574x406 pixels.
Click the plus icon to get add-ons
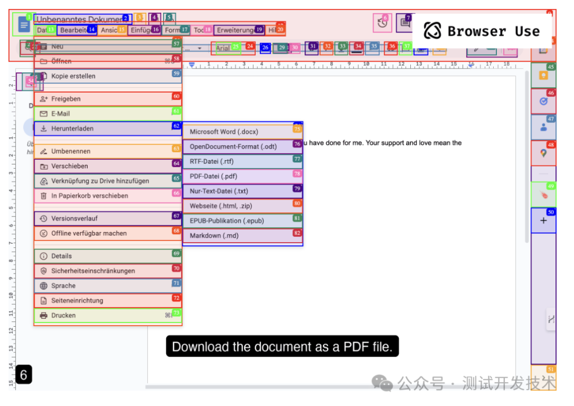pos(543,220)
